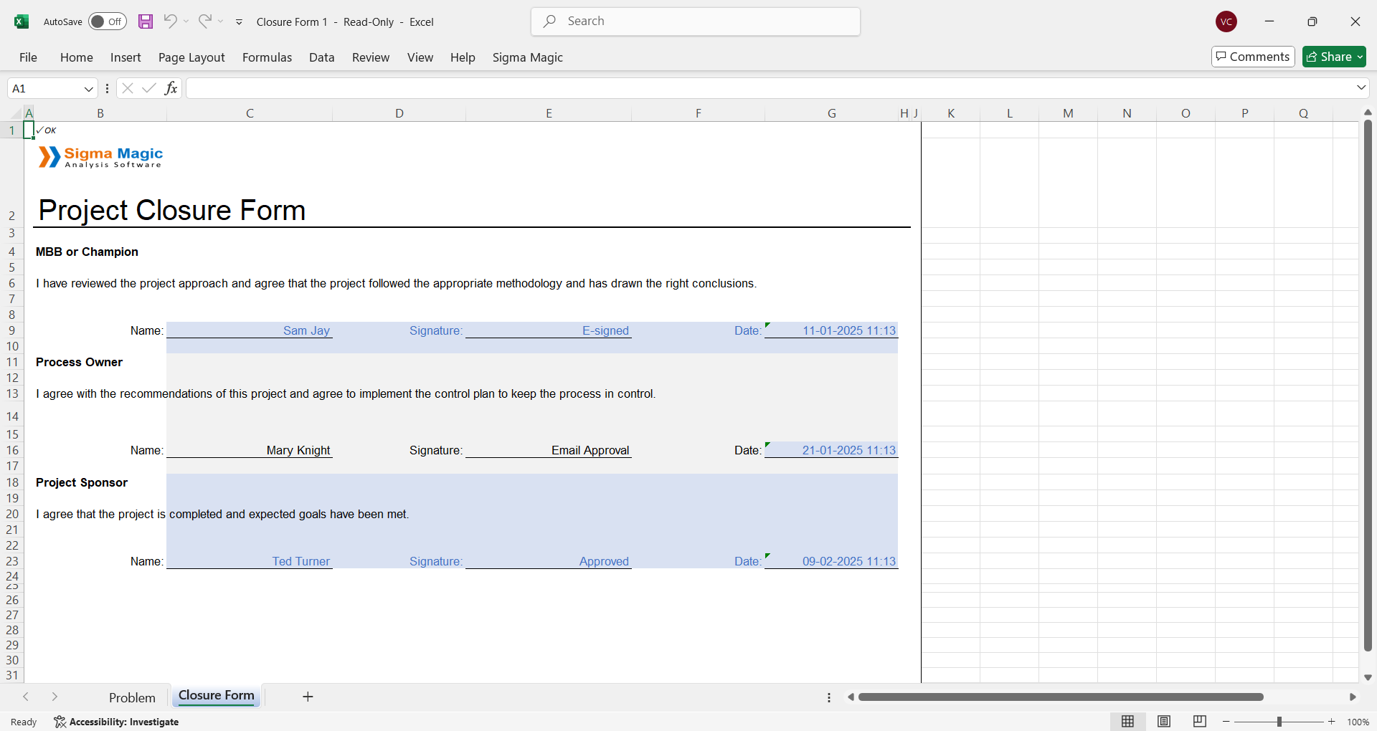Image resolution: width=1377 pixels, height=731 pixels.
Task: Click the date 09-02-2025 11:13
Action: 831,561
